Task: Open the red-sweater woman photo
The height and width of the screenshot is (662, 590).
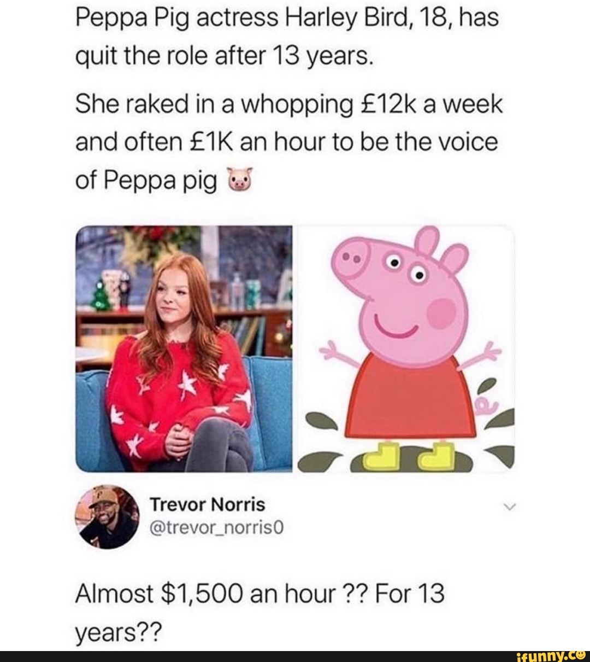Action: click(185, 349)
